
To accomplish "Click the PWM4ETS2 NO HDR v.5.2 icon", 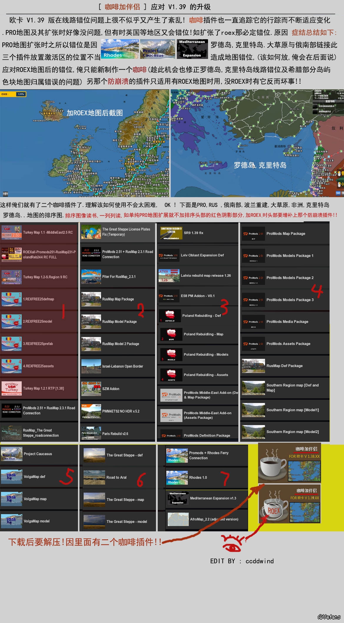I will click(91, 411).
